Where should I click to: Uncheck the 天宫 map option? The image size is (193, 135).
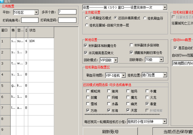tap(128, 110)
